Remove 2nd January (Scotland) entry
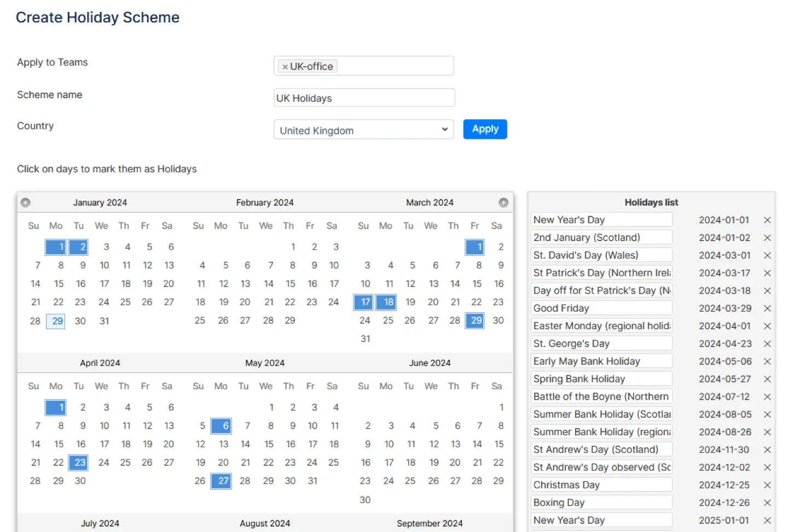 (767, 237)
